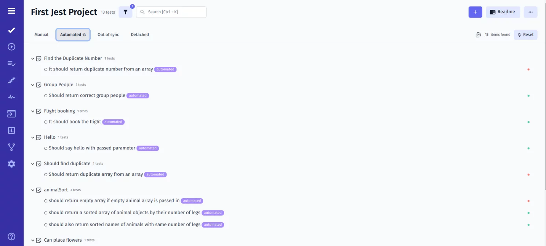Check the Find the Duplicate Number suite checkbox

tap(39, 58)
